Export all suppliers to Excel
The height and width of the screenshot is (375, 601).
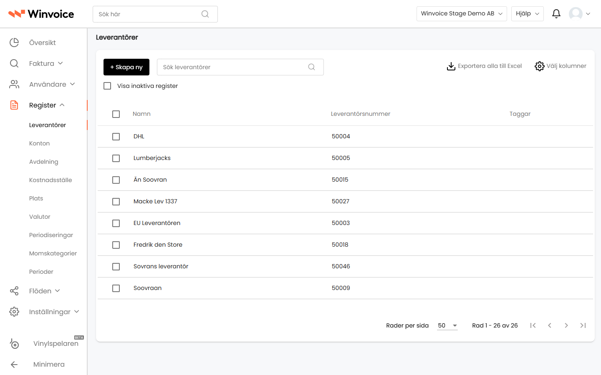pos(484,66)
